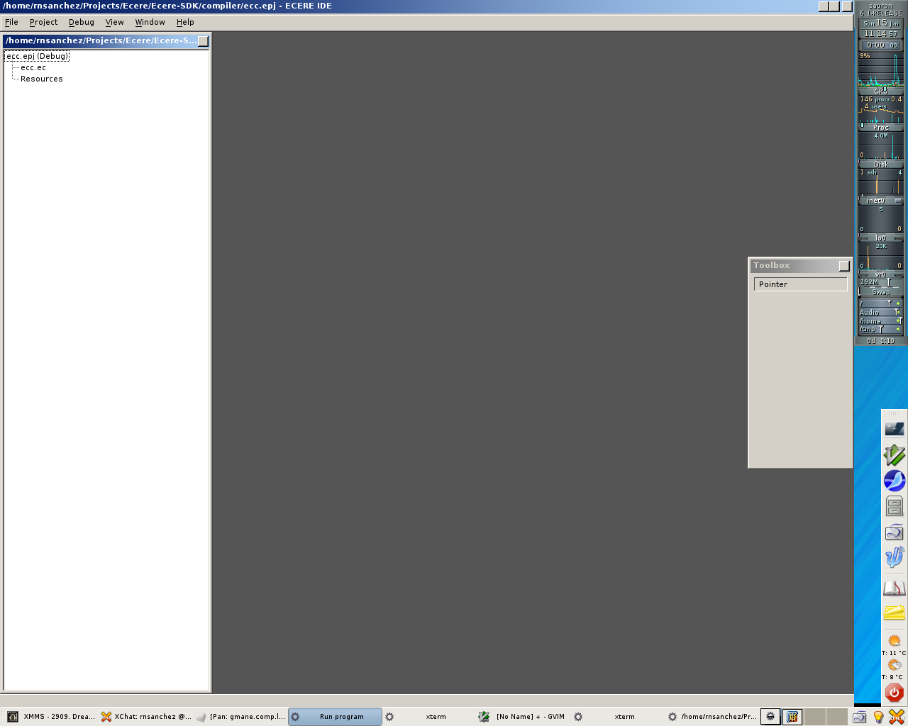Select Pointer in the Toolbox
Screen dimensions: 908x726
coord(800,284)
